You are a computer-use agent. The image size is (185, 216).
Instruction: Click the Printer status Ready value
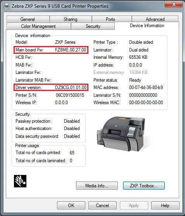135,80
